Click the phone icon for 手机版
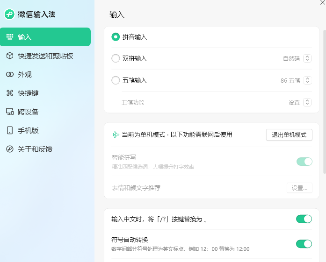The height and width of the screenshot is (262, 326). (x=9, y=131)
